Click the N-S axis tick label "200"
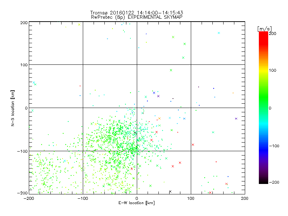This screenshot has height=216, width=288. pos(24,23)
